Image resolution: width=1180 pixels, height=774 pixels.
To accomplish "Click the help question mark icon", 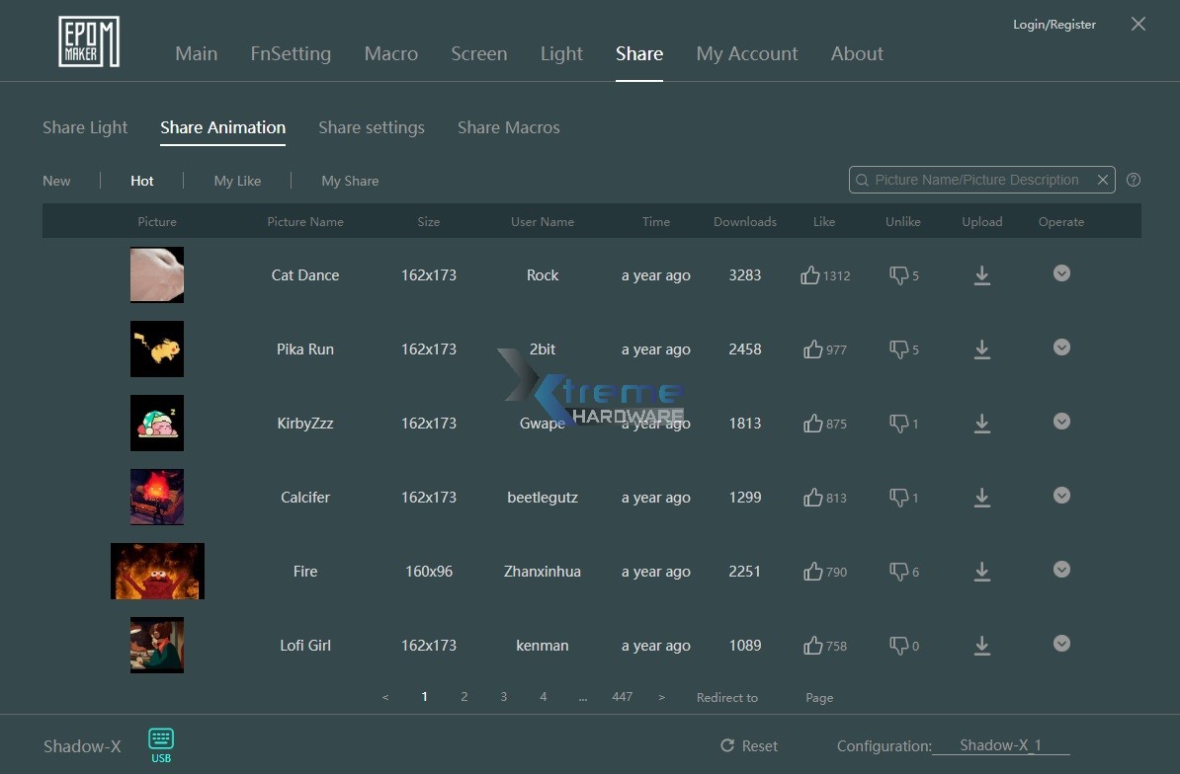I will pyautogui.click(x=1134, y=180).
